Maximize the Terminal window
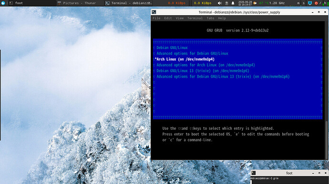 pyautogui.click(x=319, y=12)
